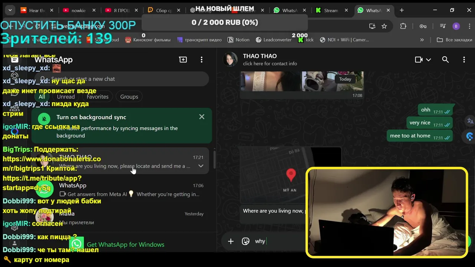Open the attach plus menu
Image resolution: width=475 pixels, height=267 pixels.
pos(230,241)
